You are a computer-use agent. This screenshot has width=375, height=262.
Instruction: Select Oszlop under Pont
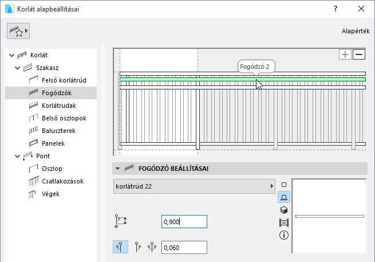pos(51,169)
